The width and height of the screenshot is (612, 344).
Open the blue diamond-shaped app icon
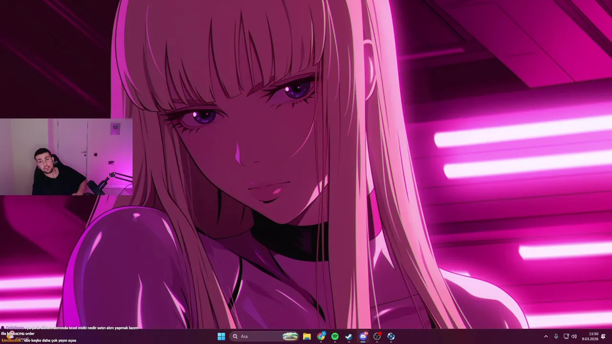tap(391, 336)
